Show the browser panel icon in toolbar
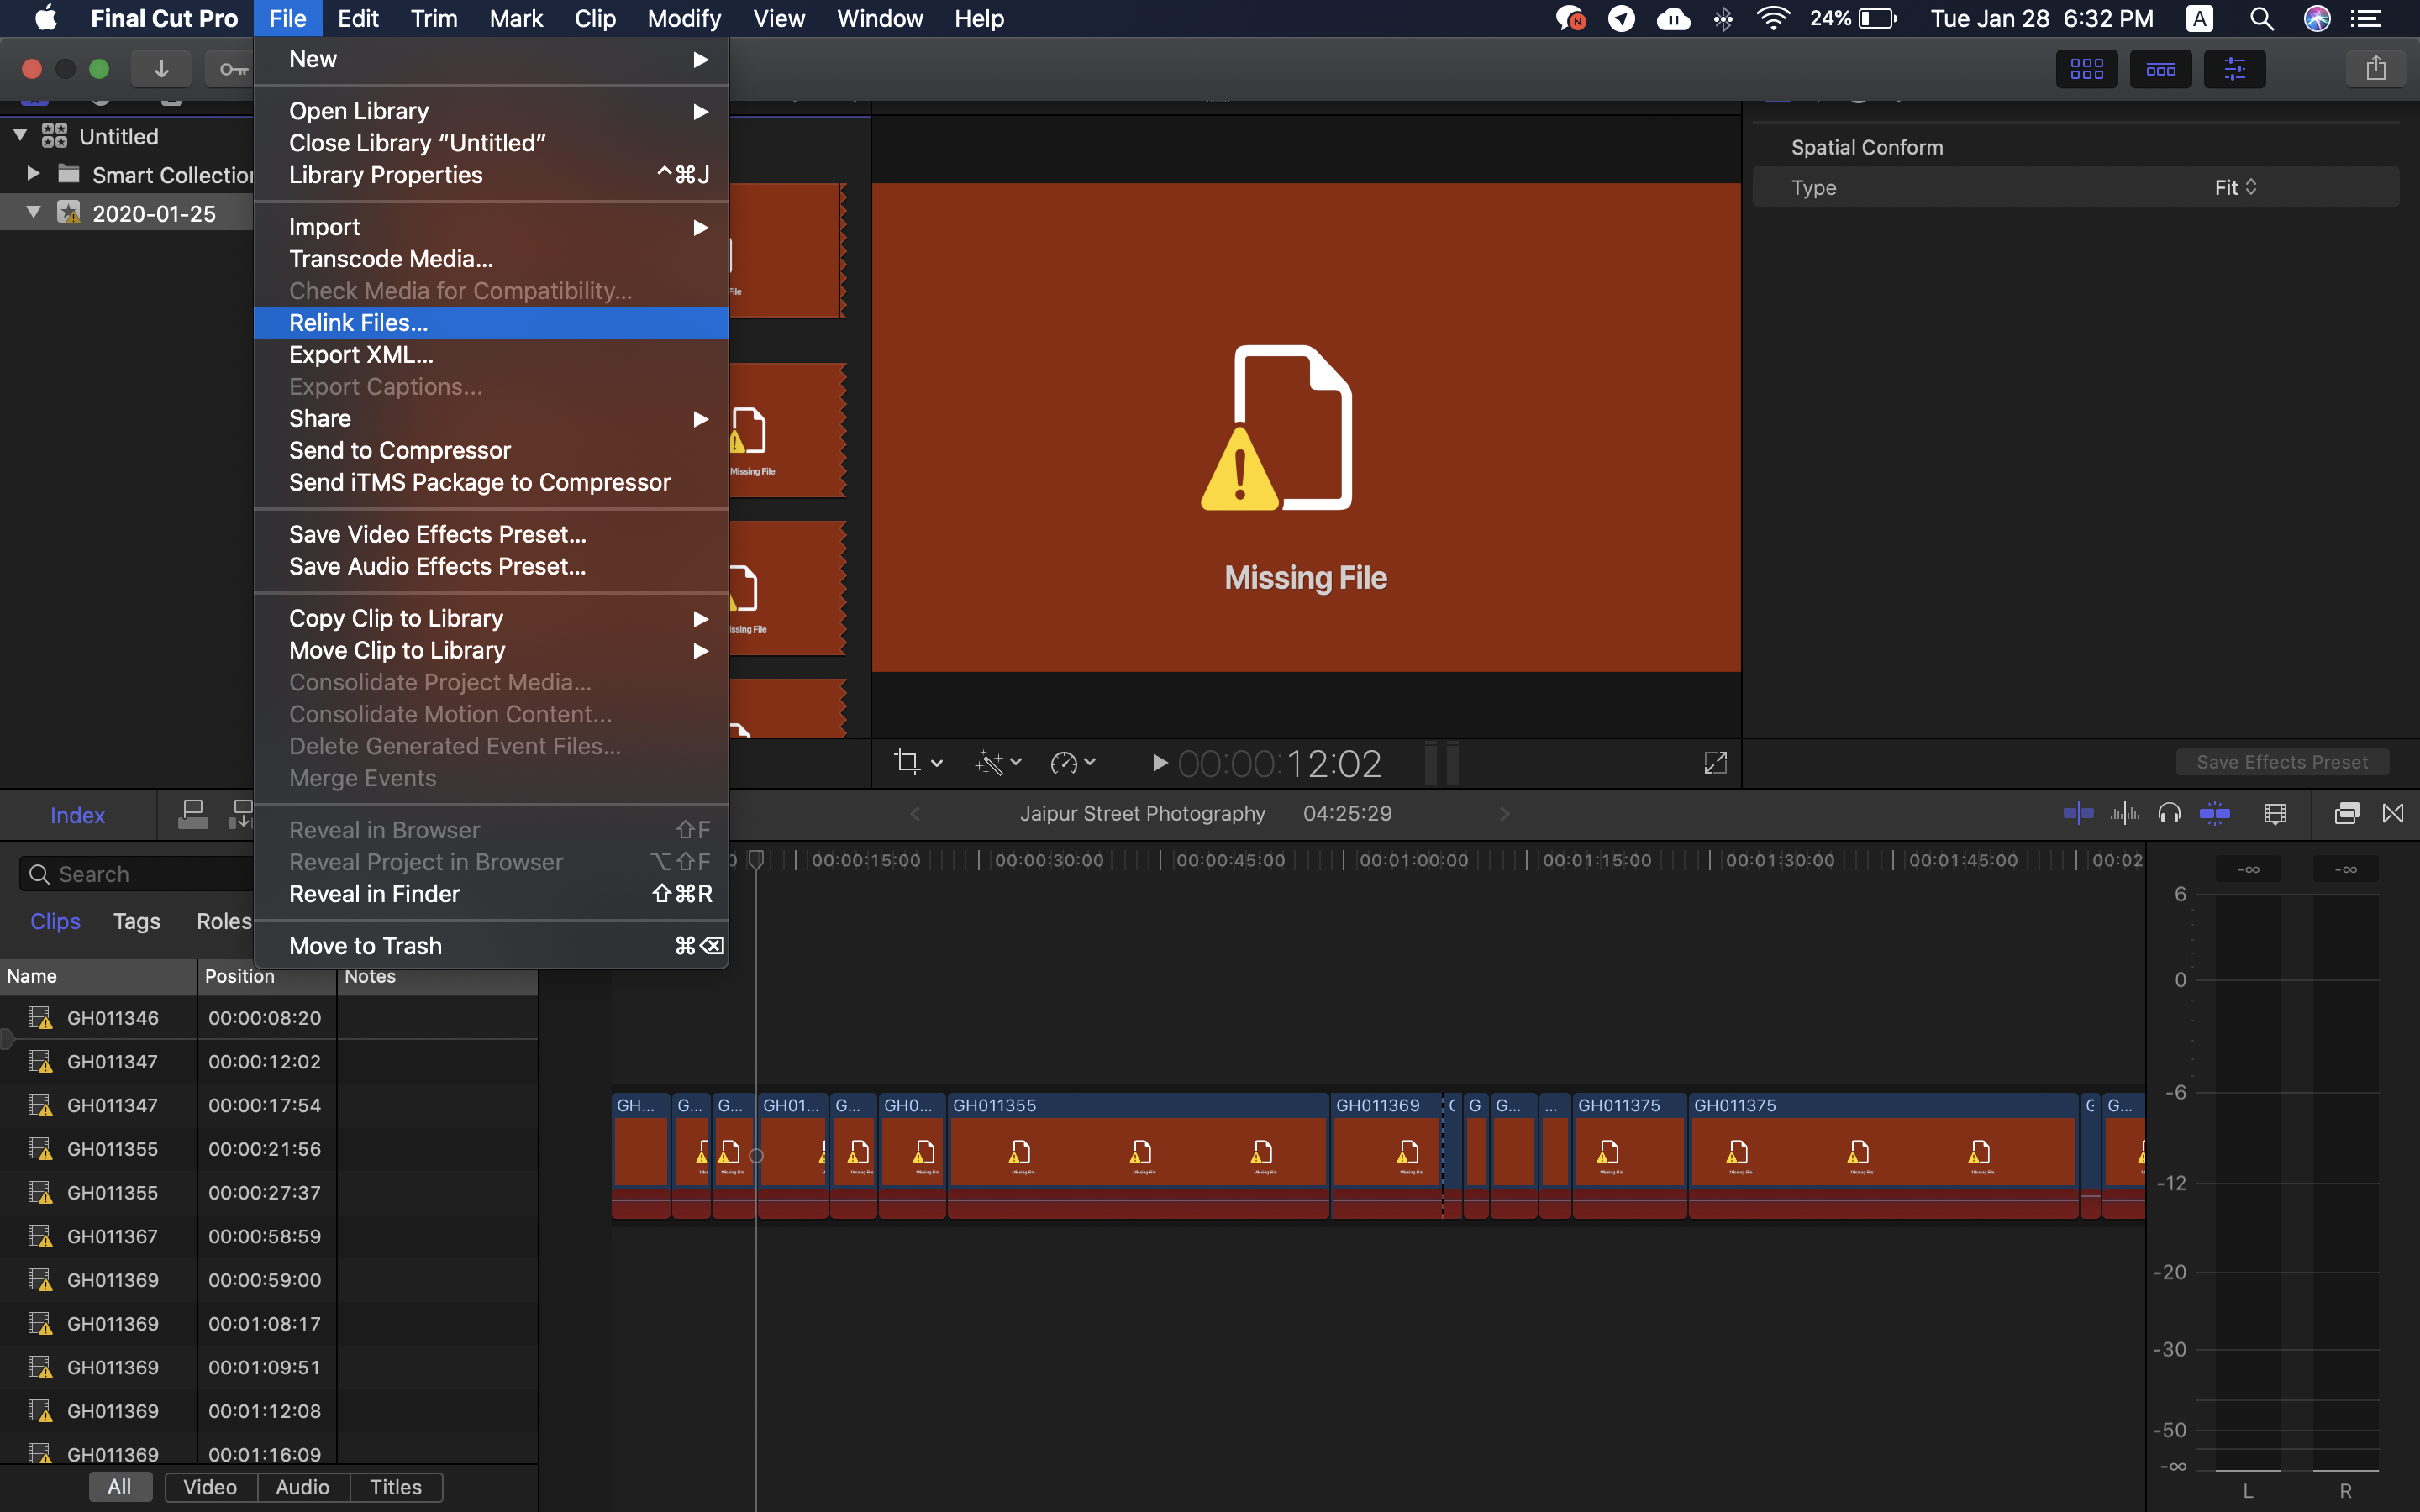The width and height of the screenshot is (2420, 1512). [2086, 69]
